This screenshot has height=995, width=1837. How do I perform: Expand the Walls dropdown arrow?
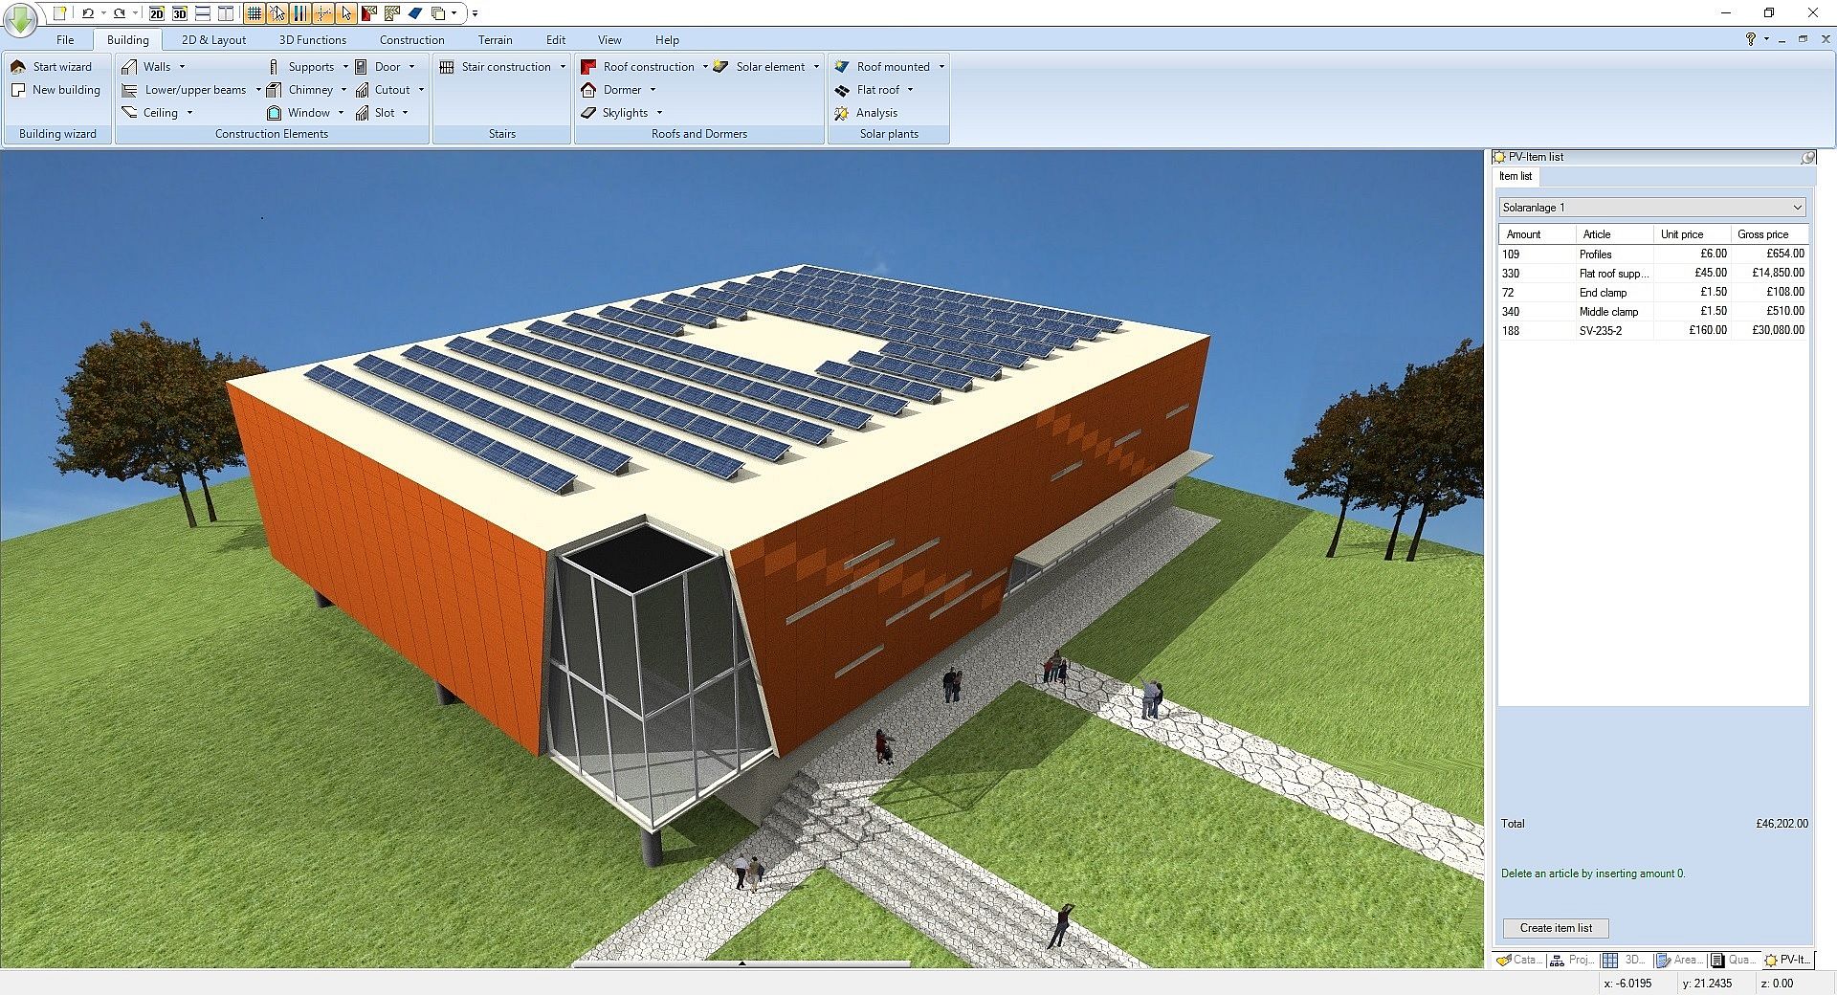(x=182, y=67)
